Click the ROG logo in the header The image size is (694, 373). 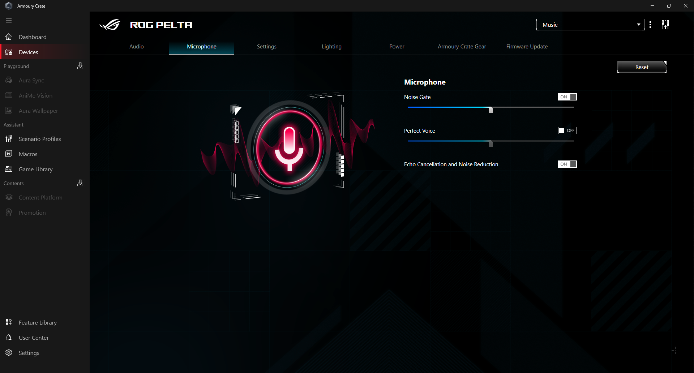110,25
